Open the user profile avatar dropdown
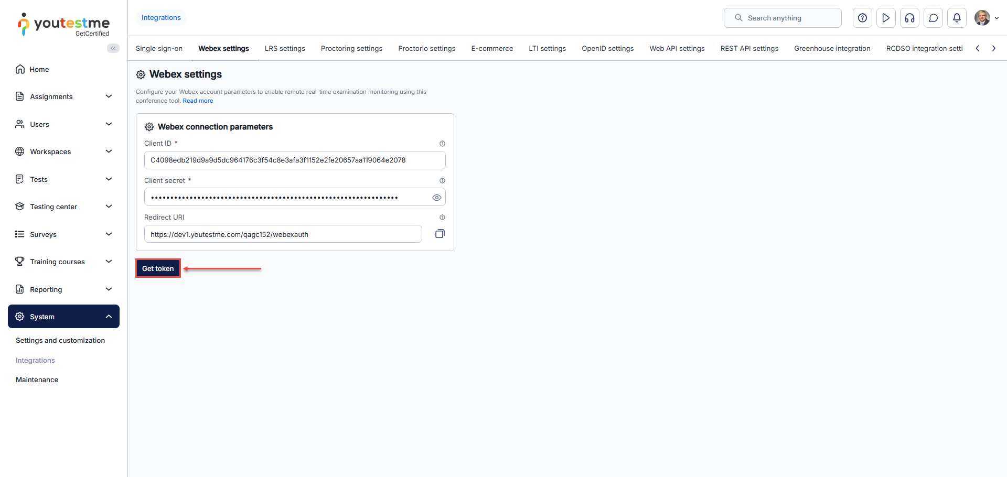 tap(986, 18)
